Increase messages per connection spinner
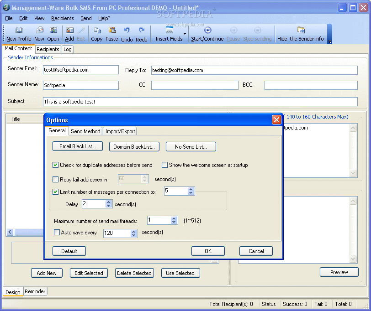Screen dimensions: 371x311 point(191,189)
